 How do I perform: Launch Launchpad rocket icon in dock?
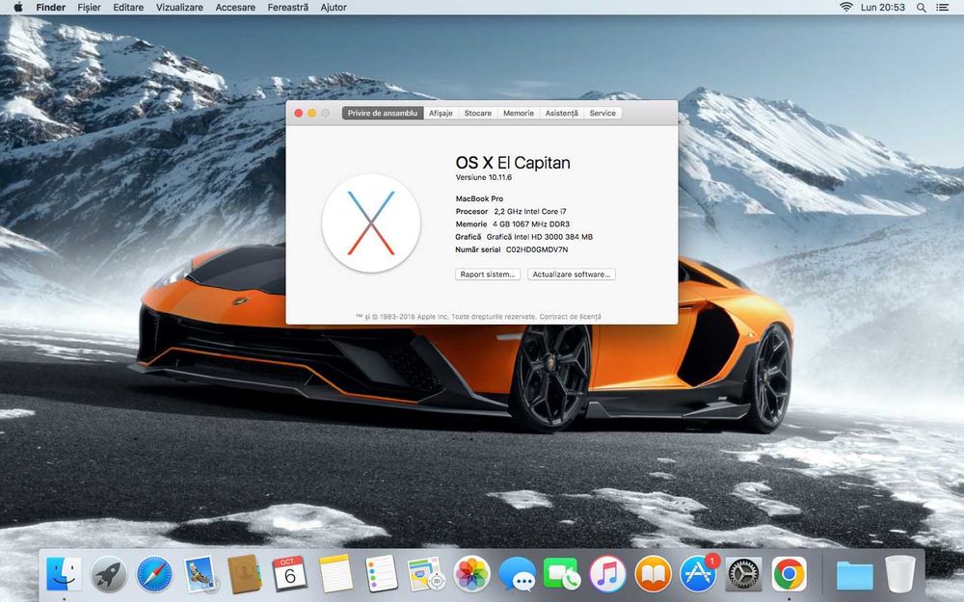pyautogui.click(x=109, y=575)
